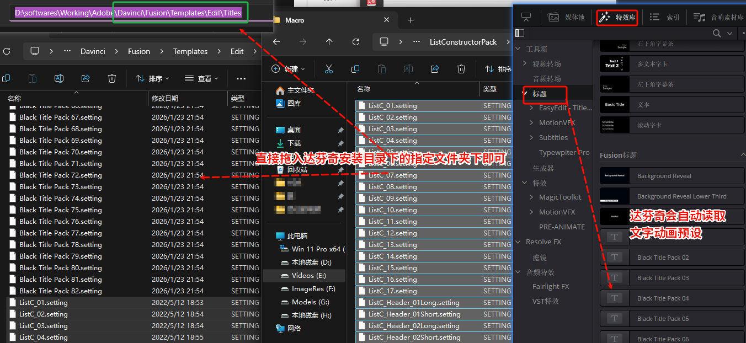Select Fairlight FX in the tree
746x343 pixels.
551,286
